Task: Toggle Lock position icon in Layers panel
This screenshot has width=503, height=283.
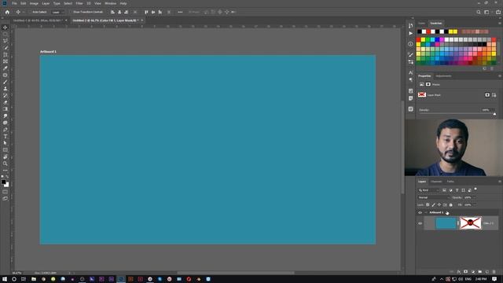Action: click(x=439, y=204)
